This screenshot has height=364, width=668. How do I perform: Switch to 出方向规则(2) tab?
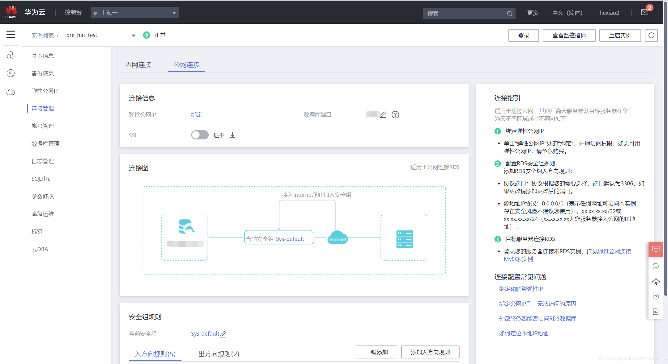(219, 354)
